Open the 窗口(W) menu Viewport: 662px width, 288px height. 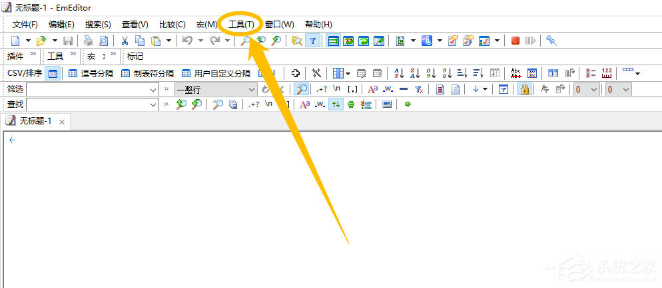point(280,25)
